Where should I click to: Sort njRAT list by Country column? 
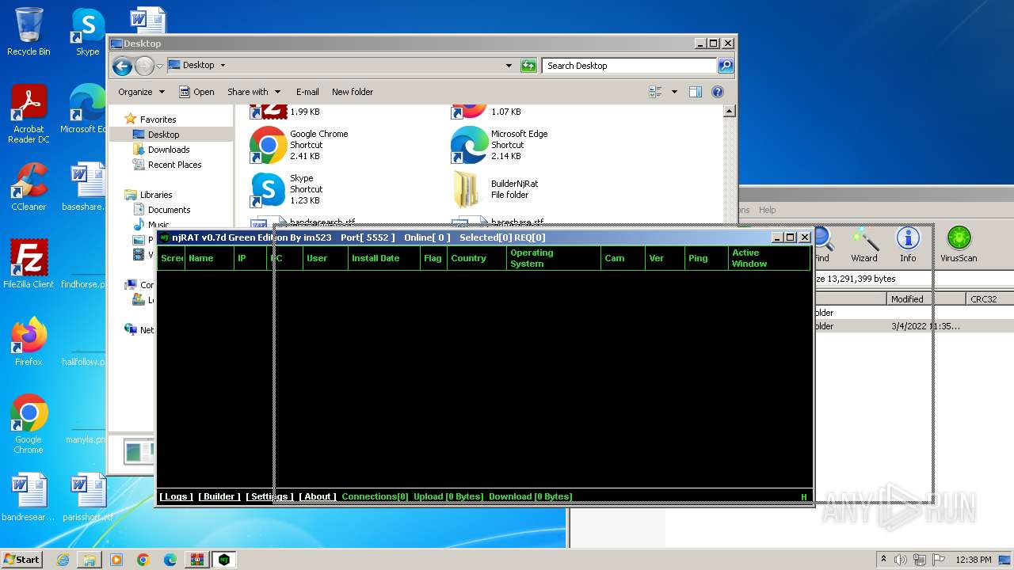[477, 258]
